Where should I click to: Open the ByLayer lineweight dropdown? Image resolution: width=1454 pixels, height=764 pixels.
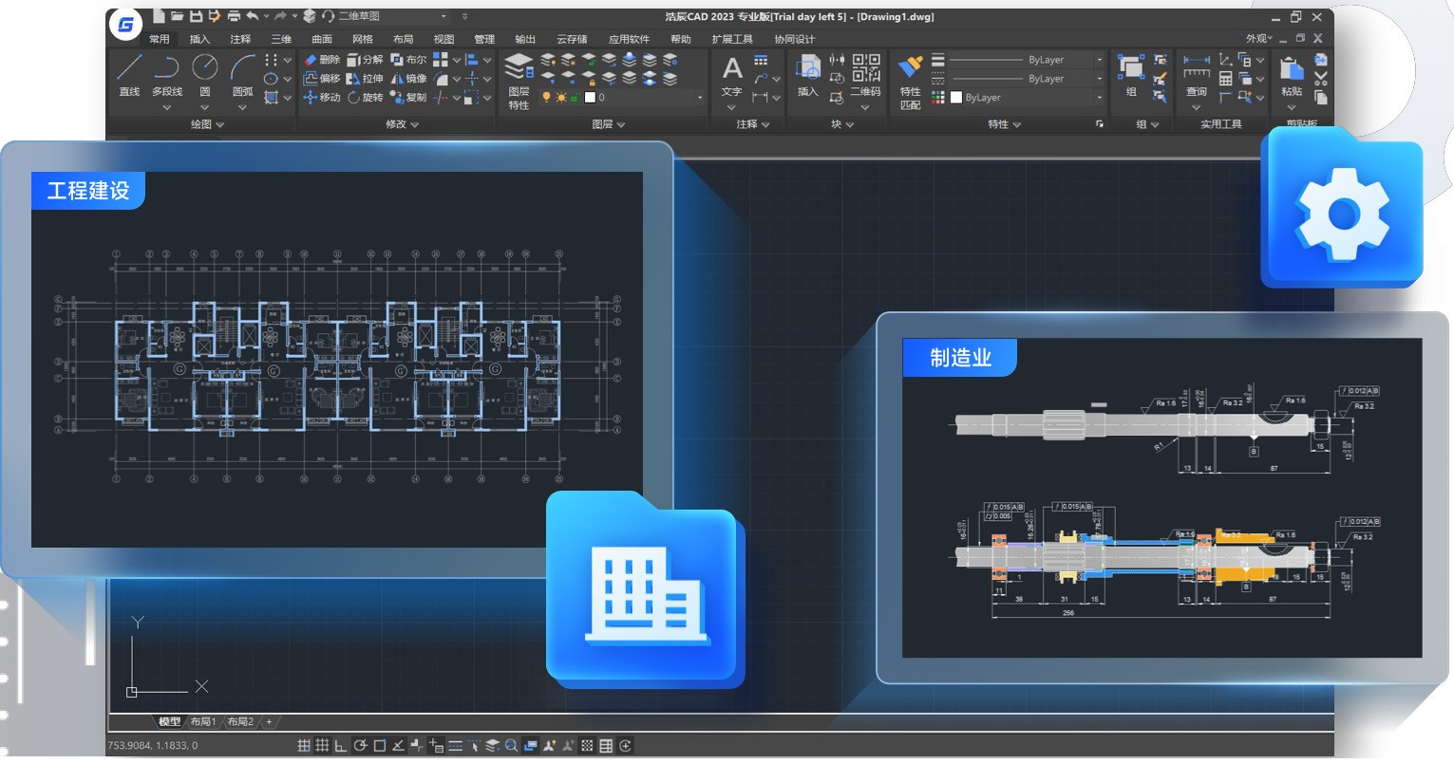tap(1099, 60)
